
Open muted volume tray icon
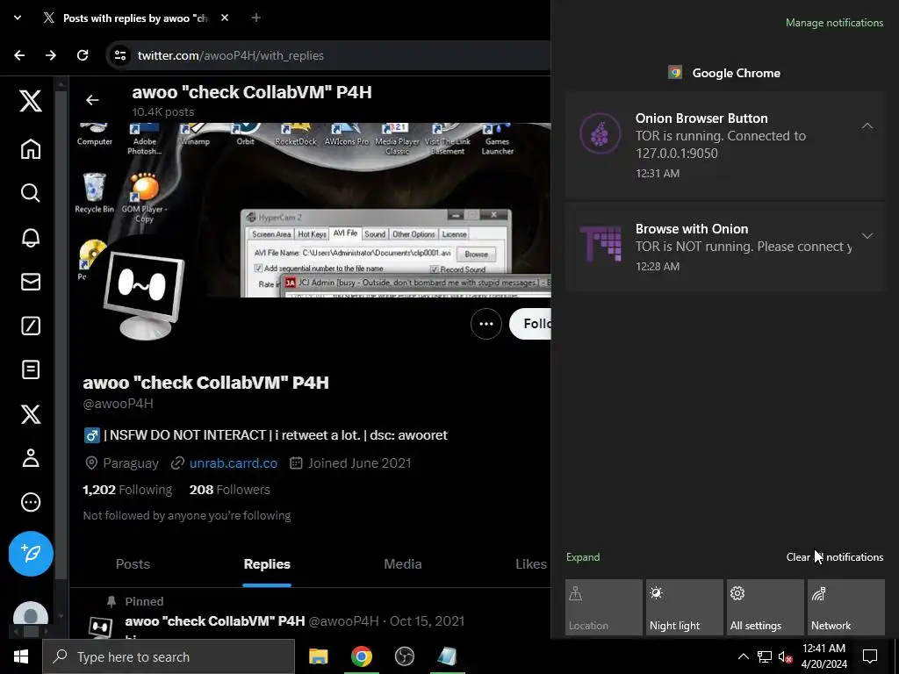pyautogui.click(x=785, y=656)
